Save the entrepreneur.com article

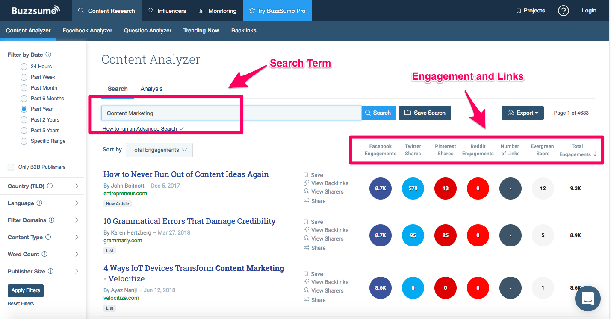point(313,175)
